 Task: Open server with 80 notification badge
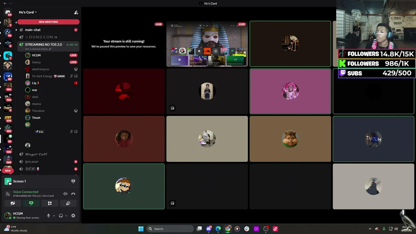(x=8, y=76)
